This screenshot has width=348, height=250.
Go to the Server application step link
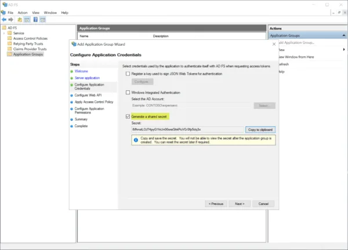[87, 78]
